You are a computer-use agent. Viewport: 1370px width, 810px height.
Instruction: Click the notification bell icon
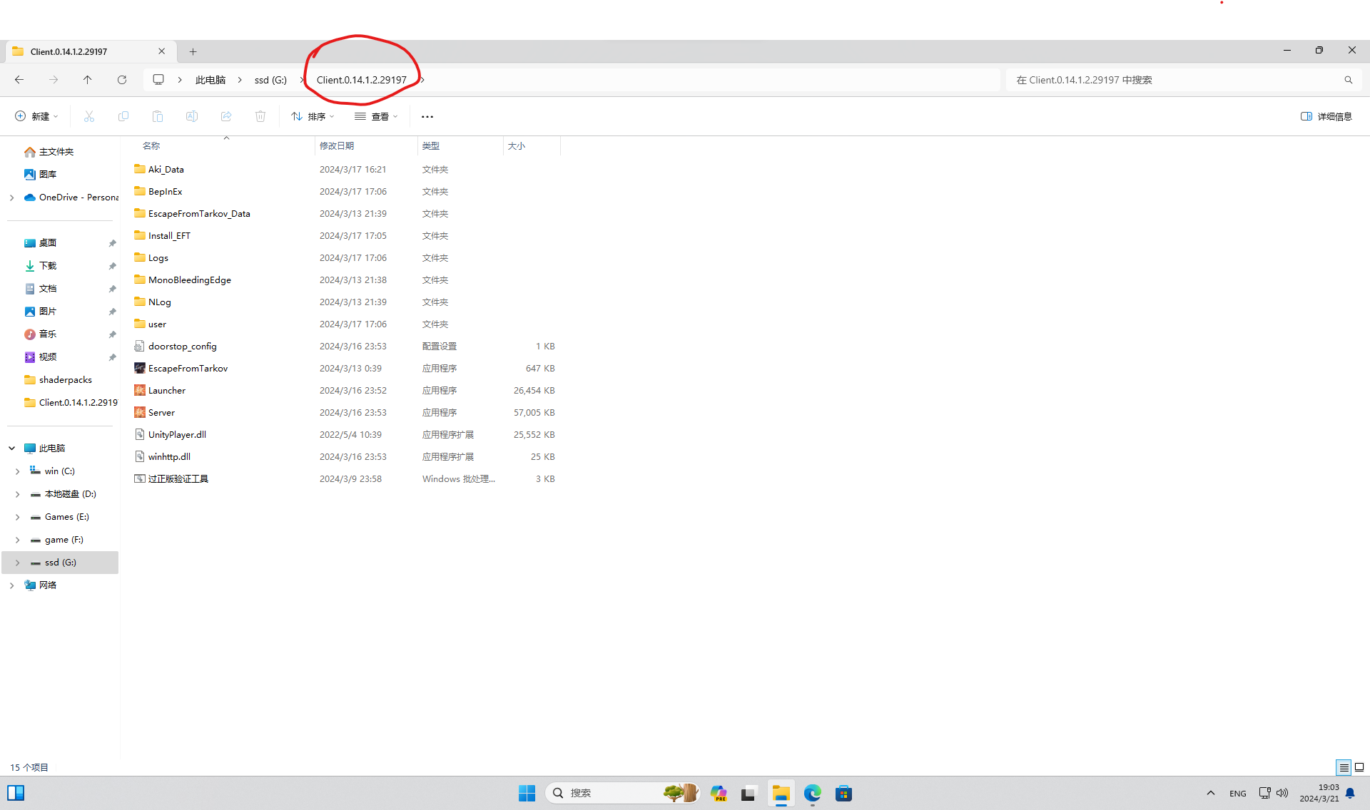(x=1350, y=793)
